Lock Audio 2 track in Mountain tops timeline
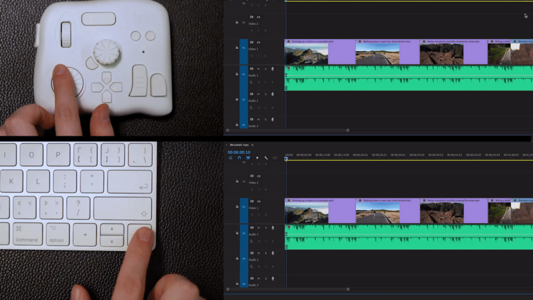Screen dimensions: 533x300 click(237, 258)
